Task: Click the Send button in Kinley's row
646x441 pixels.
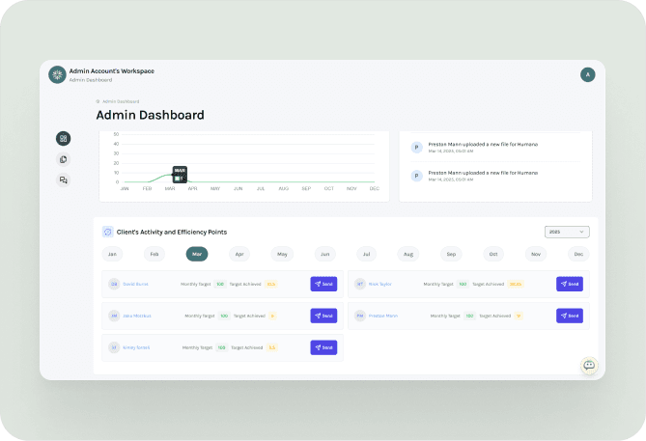Action: pyautogui.click(x=323, y=347)
